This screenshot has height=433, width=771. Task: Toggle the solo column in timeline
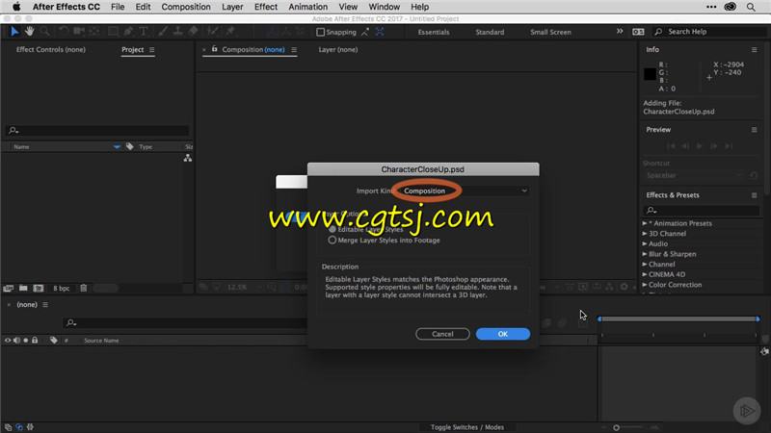pos(26,341)
